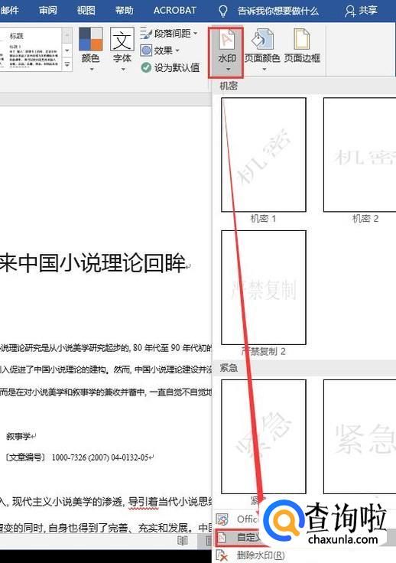
Task: Select the 机密 2 horizontal watermark thumbnail
Action: coord(359,155)
